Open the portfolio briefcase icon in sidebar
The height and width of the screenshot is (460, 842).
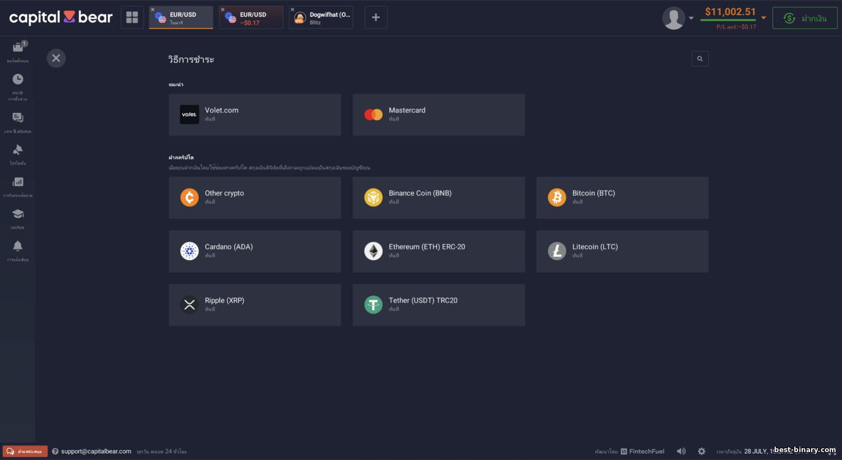(x=18, y=48)
